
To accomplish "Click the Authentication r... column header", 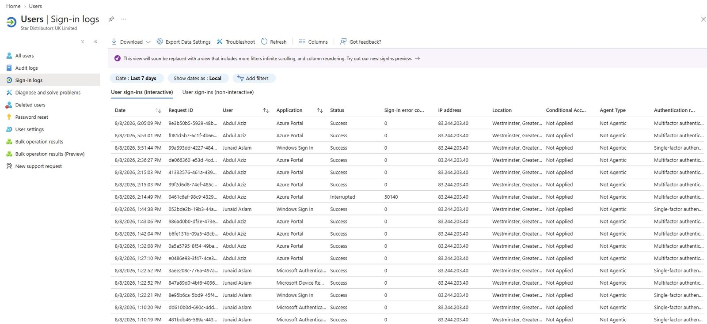I will pos(674,110).
